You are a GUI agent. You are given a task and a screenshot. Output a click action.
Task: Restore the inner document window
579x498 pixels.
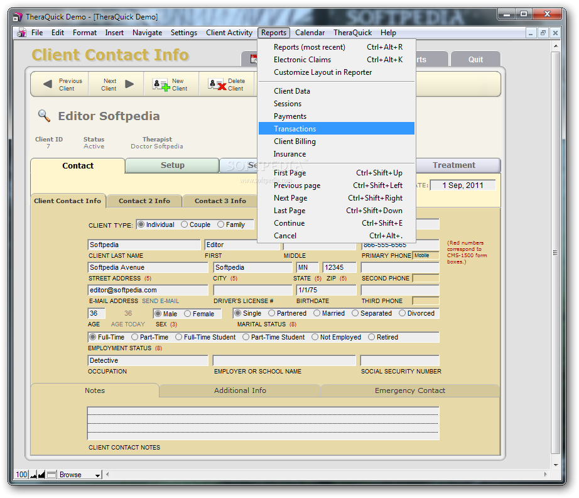[543, 33]
